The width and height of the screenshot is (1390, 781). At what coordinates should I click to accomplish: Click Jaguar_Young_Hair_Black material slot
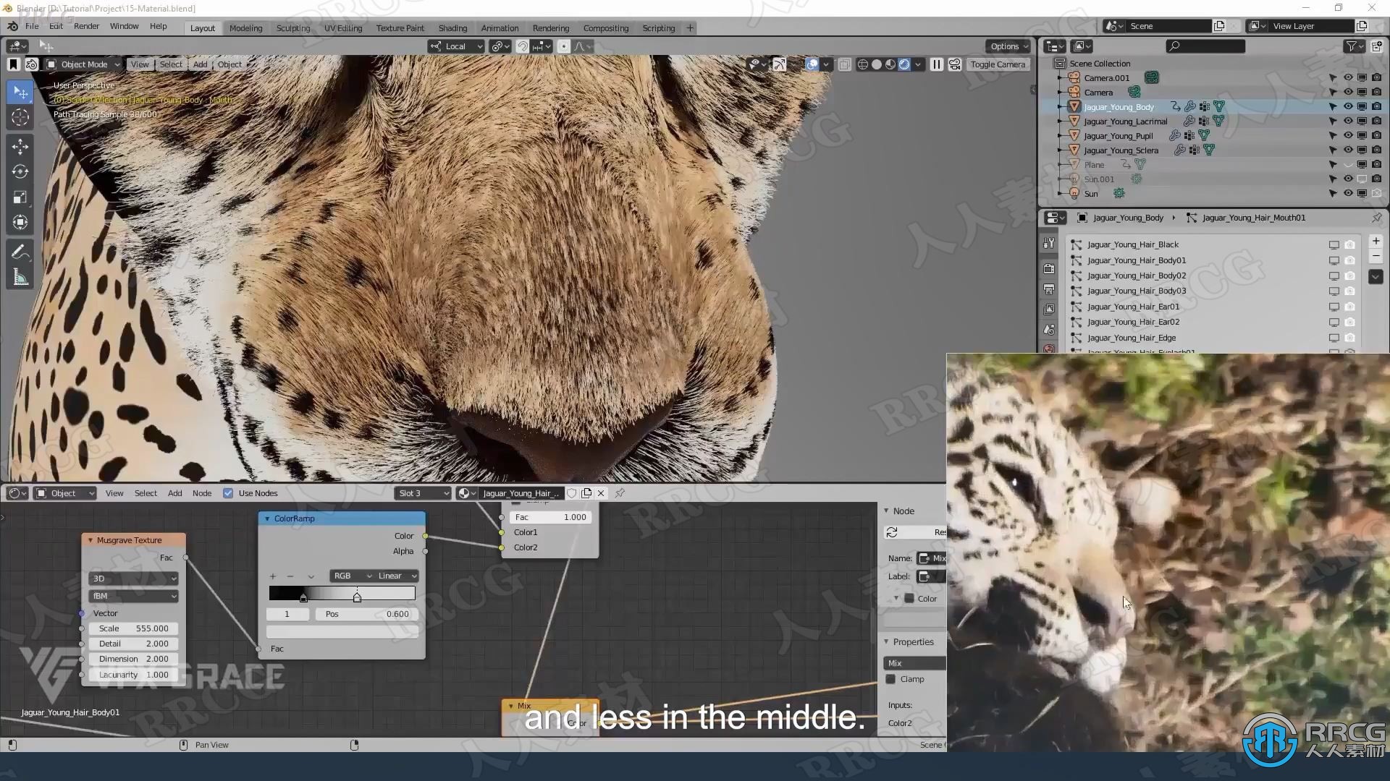pyautogui.click(x=1133, y=244)
